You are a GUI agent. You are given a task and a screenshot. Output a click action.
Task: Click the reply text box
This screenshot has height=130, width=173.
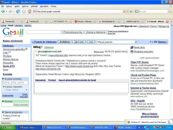[x=81, y=88]
